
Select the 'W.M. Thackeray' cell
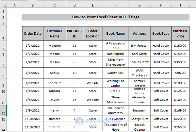[139, 73]
